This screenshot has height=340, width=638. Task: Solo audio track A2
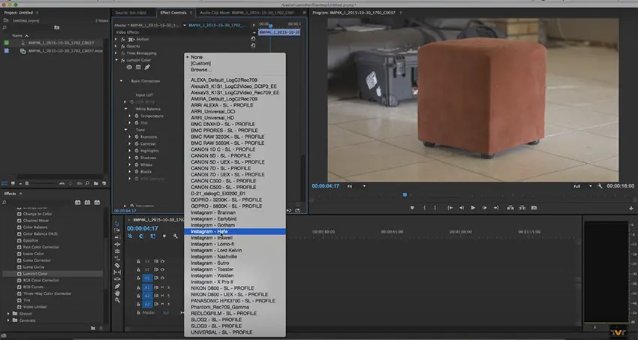click(168, 296)
